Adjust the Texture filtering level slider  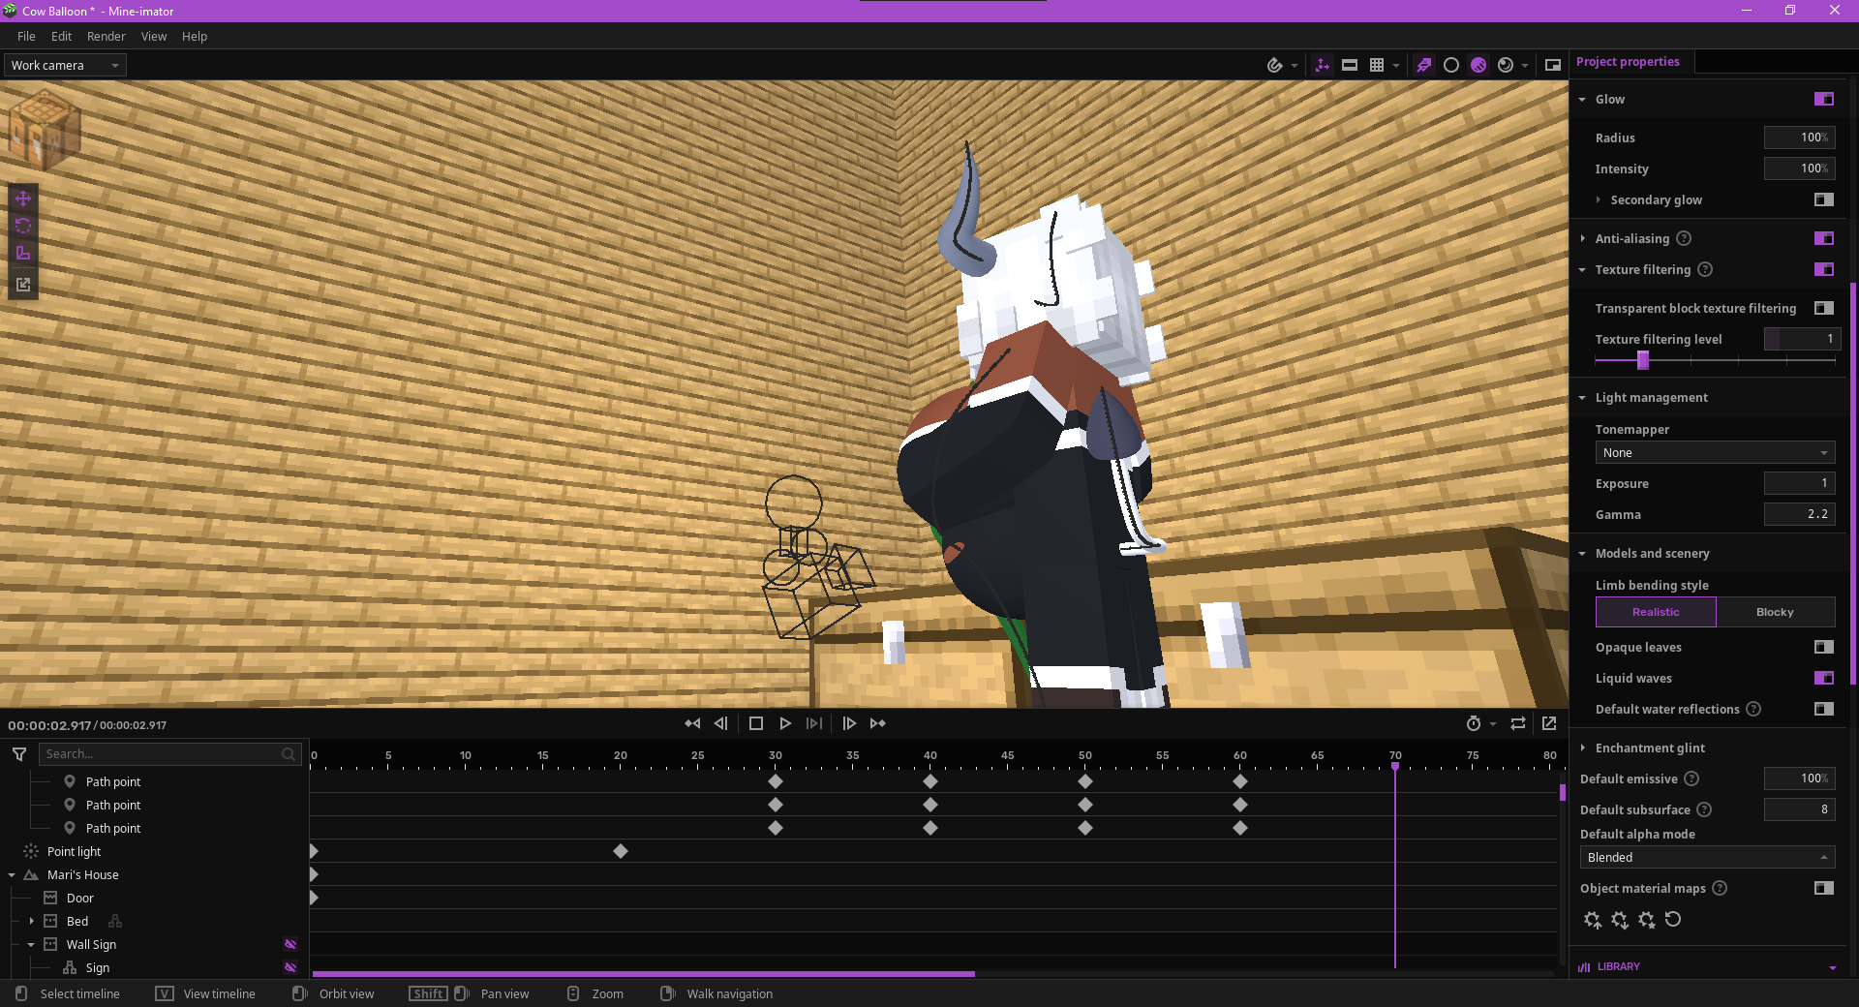1715,360
